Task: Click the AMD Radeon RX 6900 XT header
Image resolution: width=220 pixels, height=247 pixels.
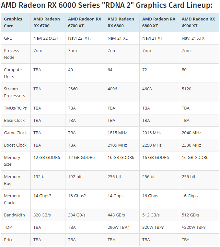Action: (x=198, y=22)
